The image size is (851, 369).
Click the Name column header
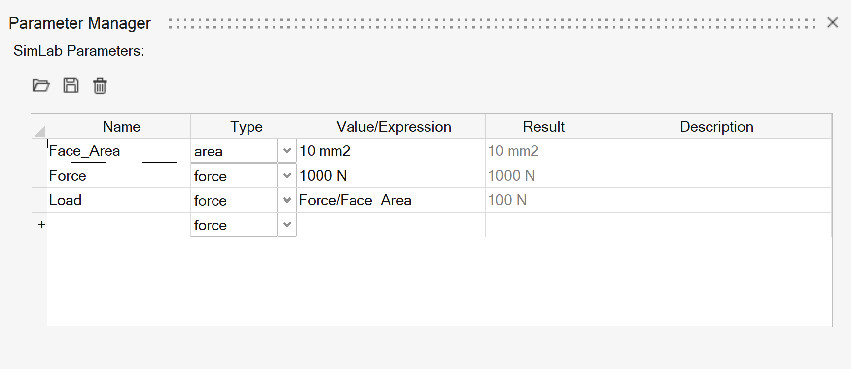121,127
